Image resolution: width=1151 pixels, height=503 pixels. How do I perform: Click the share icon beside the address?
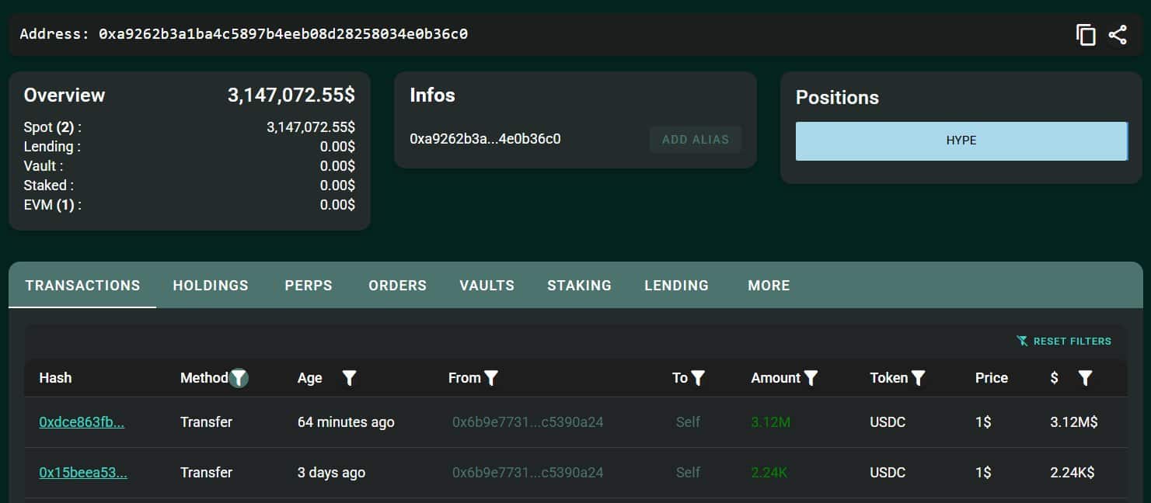(x=1118, y=35)
